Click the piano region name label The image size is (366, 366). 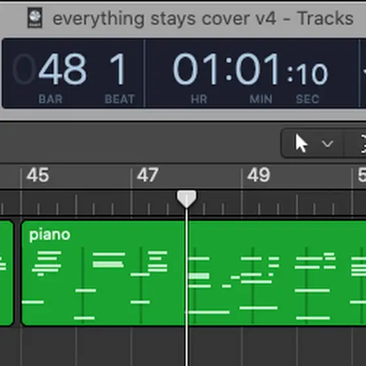(x=50, y=235)
